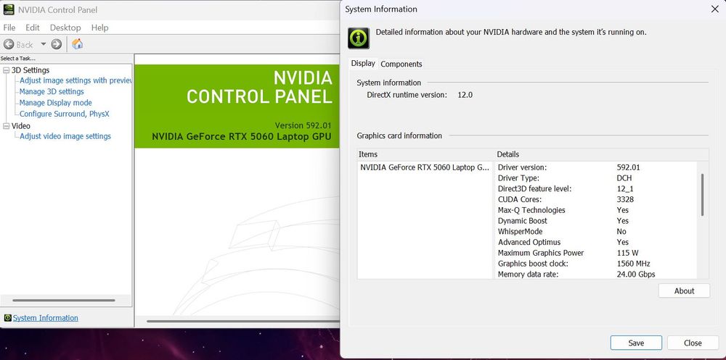Click the Dynamic Boost row label
This screenshot has height=360, width=726.
click(x=522, y=221)
